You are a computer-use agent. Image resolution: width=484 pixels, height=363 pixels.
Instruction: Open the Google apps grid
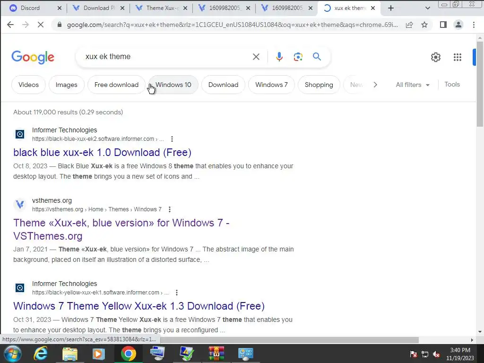tap(457, 57)
